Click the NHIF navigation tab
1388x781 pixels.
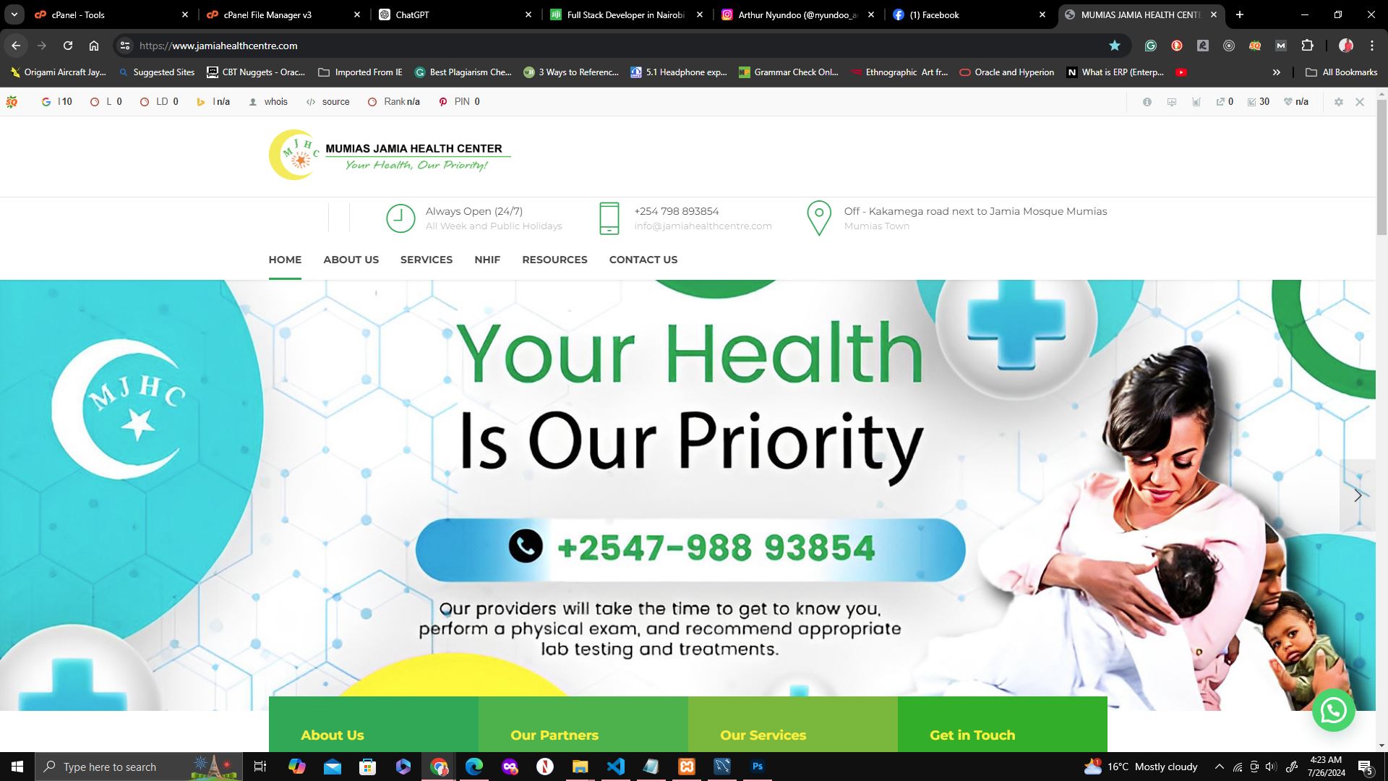tap(487, 258)
